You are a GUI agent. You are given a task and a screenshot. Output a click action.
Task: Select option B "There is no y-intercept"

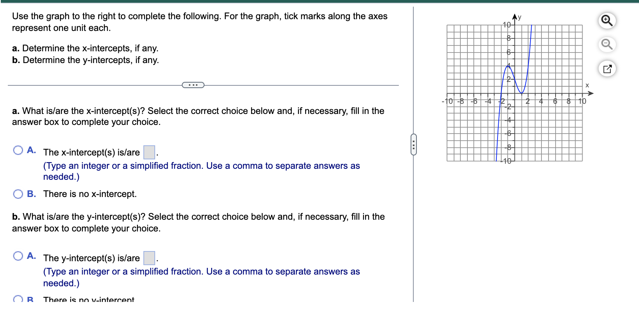[18, 299]
